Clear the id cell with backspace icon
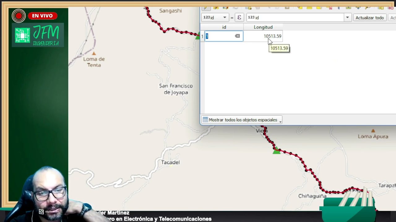Viewport: 396px width, 222px height. [237, 36]
